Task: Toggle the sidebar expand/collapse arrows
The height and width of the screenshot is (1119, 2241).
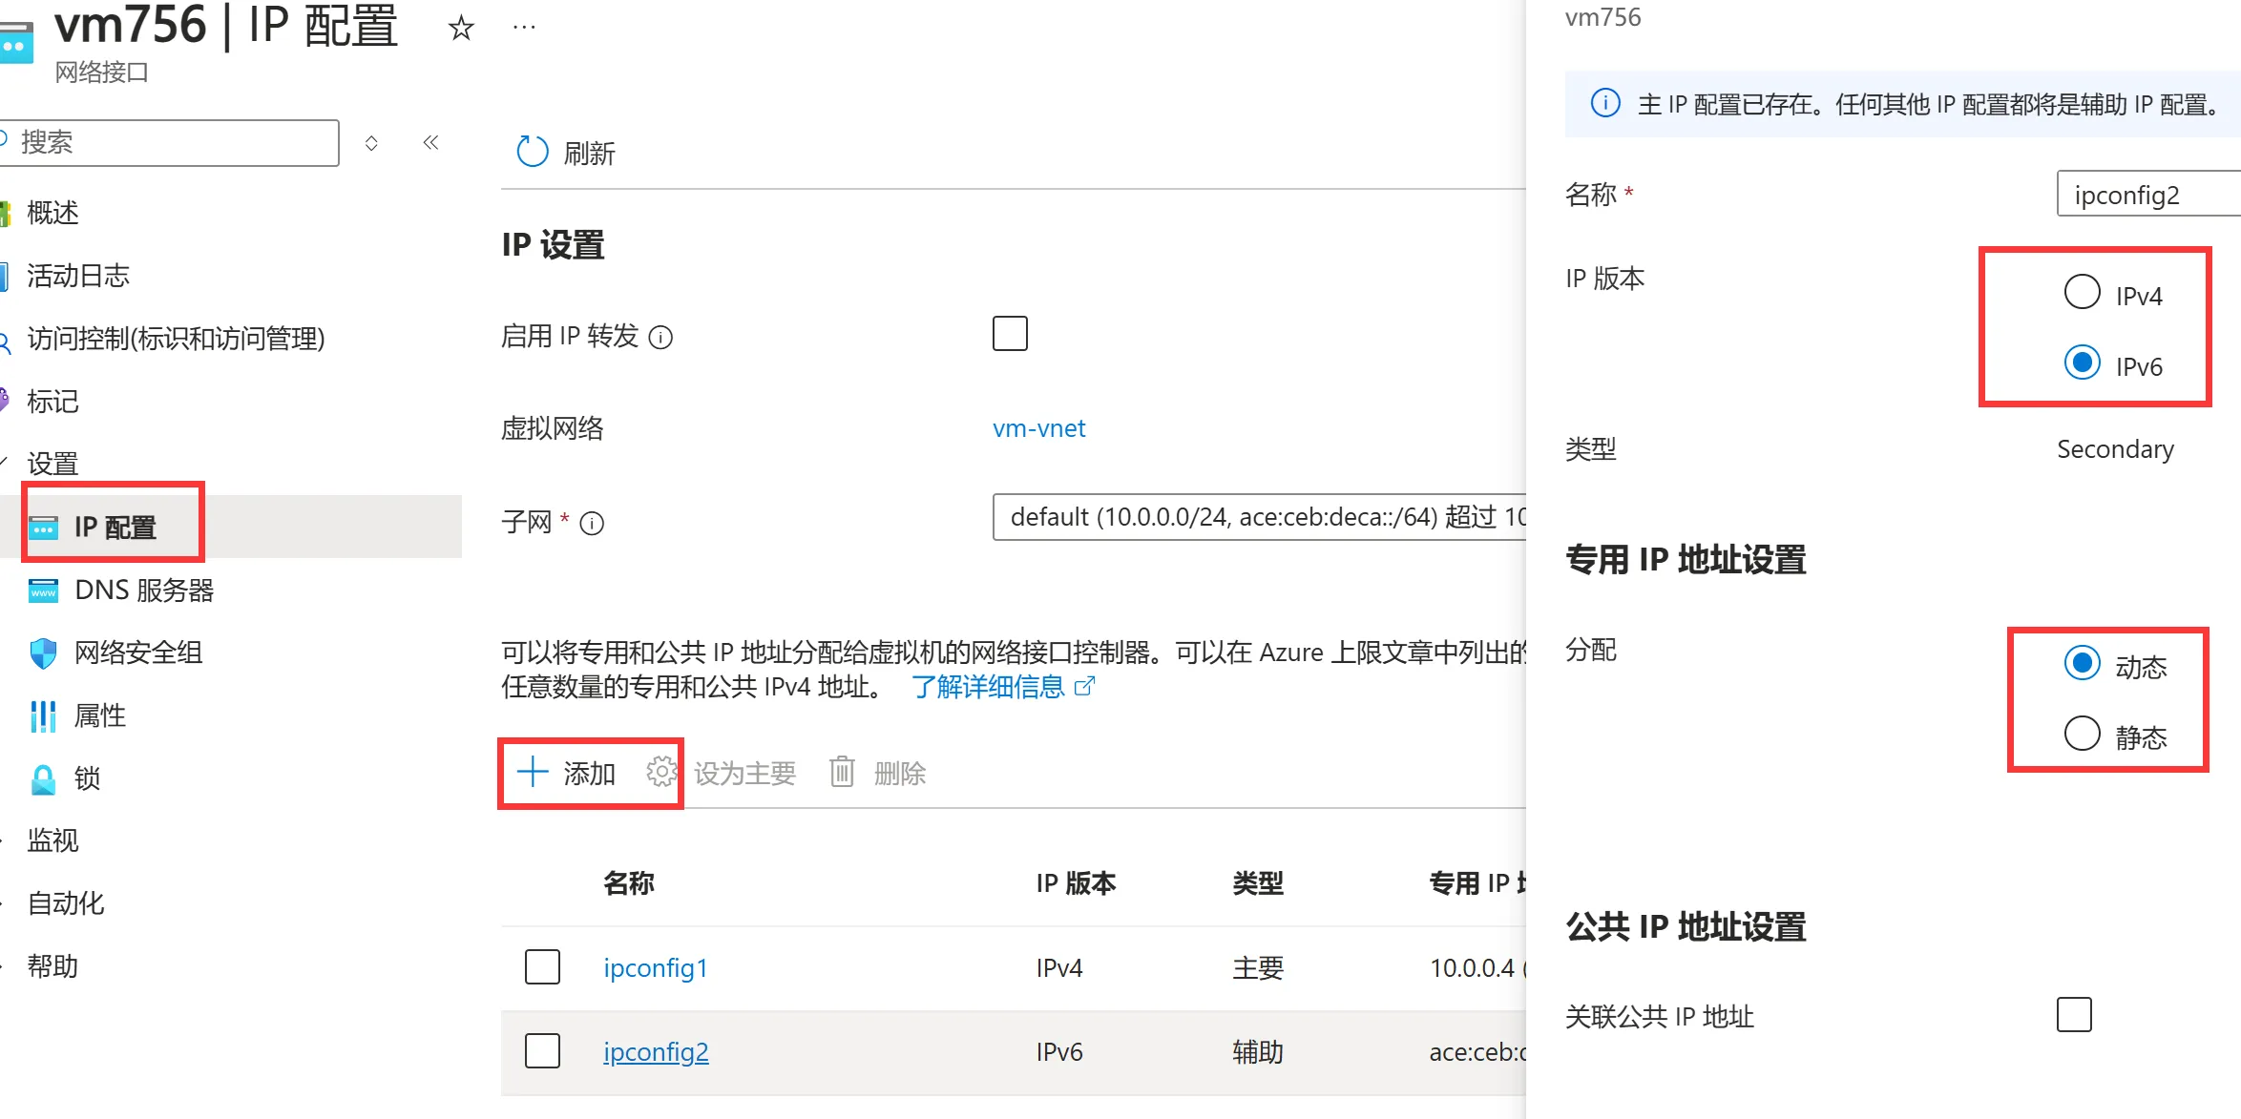Action: pos(371,143)
